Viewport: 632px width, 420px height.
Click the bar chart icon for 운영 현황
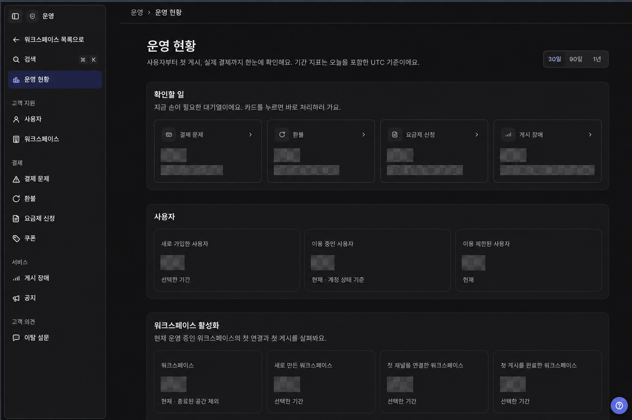(16, 79)
